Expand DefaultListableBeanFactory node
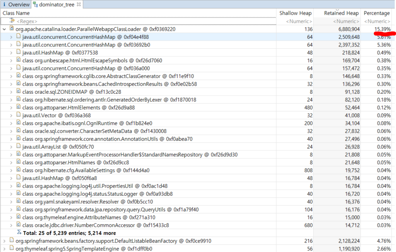Viewport: 396px width, 252px height. click(4, 241)
